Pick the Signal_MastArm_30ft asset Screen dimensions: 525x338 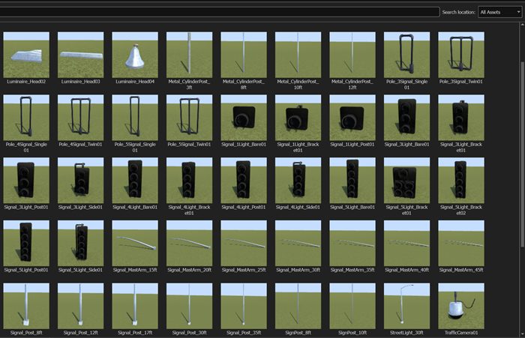coord(298,244)
